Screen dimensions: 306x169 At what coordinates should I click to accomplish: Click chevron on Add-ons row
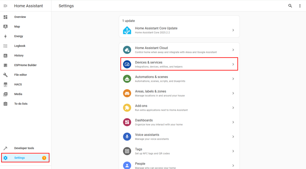tap(233, 108)
